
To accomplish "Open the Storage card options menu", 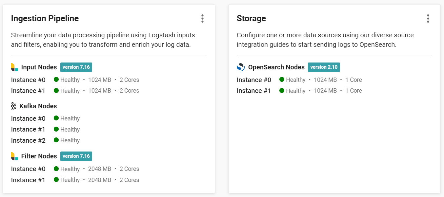I will 428,19.
